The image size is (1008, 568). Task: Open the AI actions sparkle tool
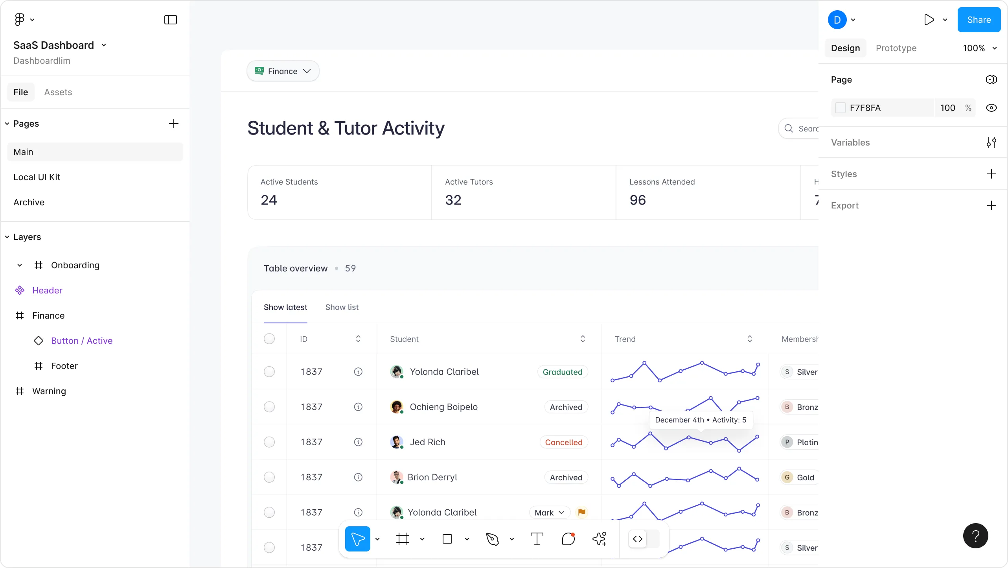click(x=600, y=539)
